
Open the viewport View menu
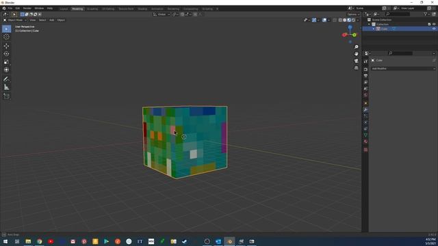coord(33,20)
